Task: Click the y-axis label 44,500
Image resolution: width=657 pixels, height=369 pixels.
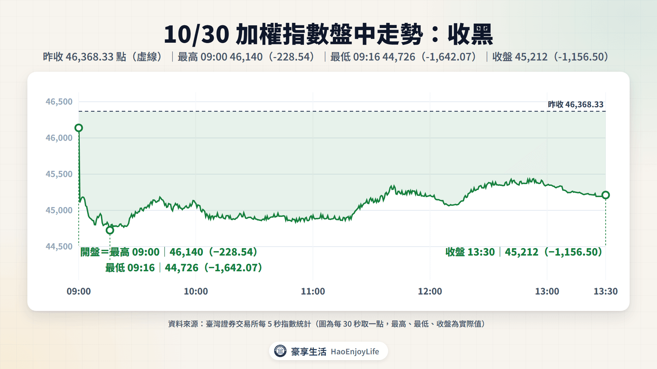Action: [x=59, y=247]
